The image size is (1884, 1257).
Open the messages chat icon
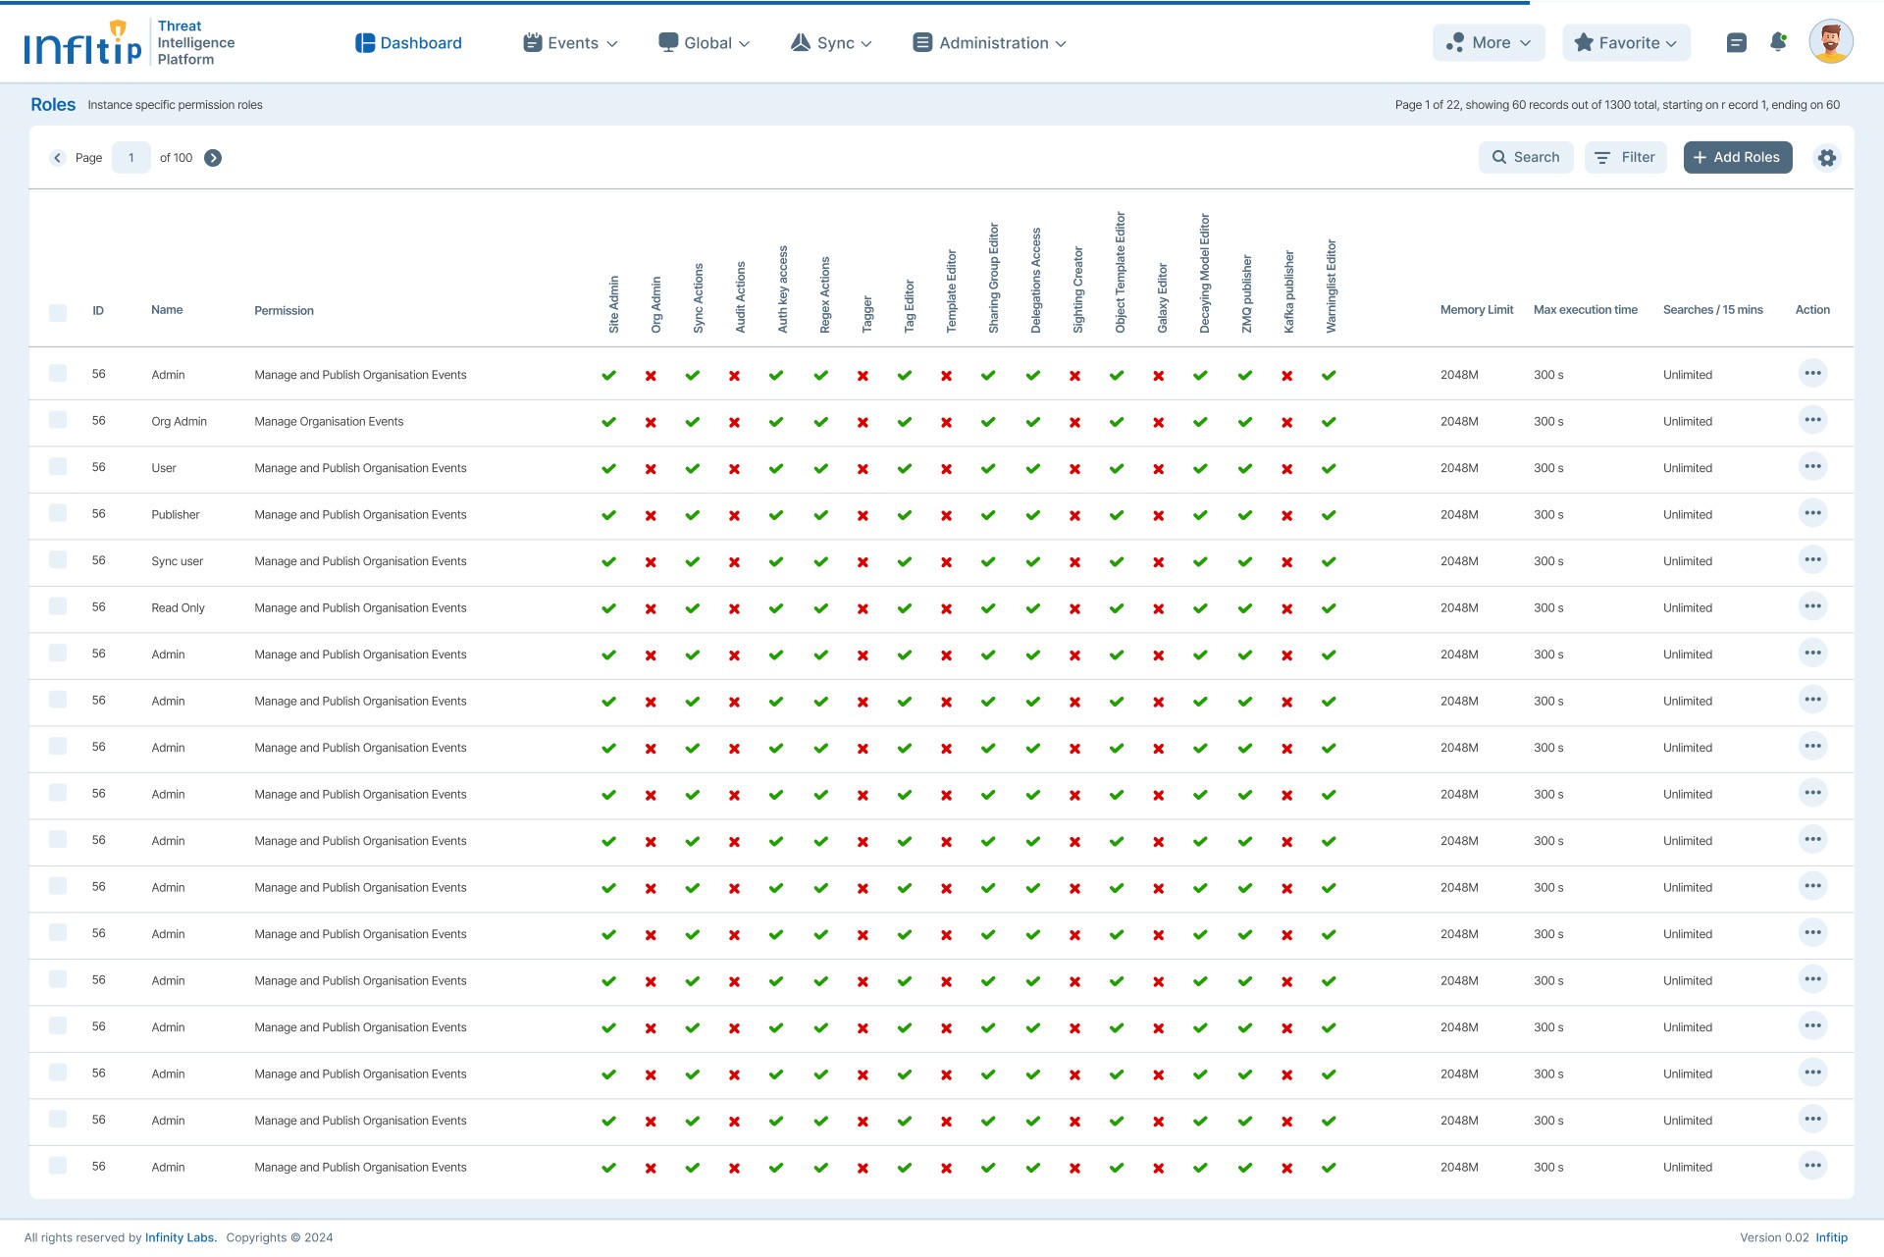[1736, 43]
